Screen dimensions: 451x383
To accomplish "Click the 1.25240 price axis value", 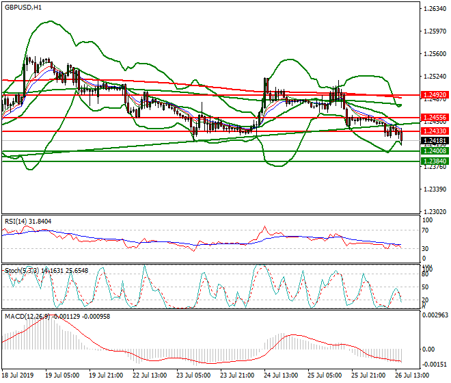I will point(435,77).
